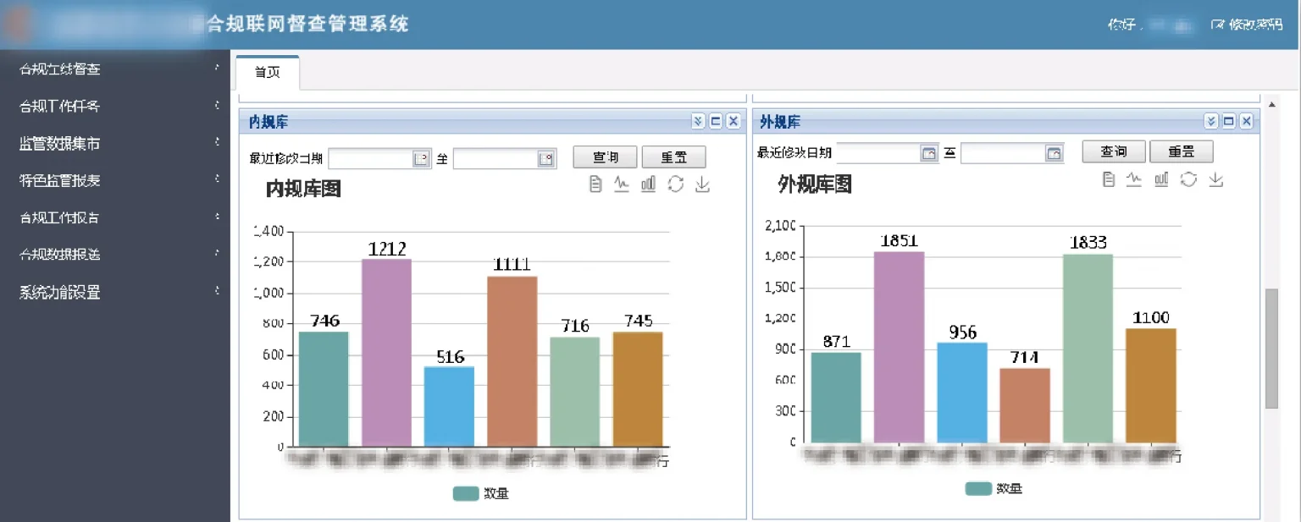Switch to the 首页 tab
Viewport: 1301px width, 522px height.
click(x=268, y=73)
